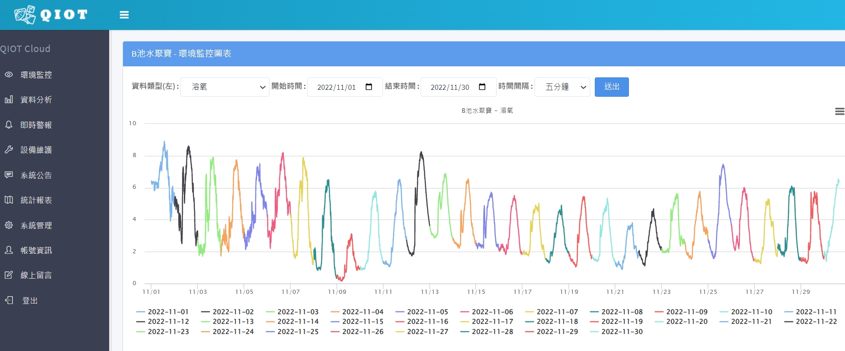Hide legend series 2022-11-10
The height and width of the screenshot is (351, 845).
pyautogui.click(x=746, y=312)
